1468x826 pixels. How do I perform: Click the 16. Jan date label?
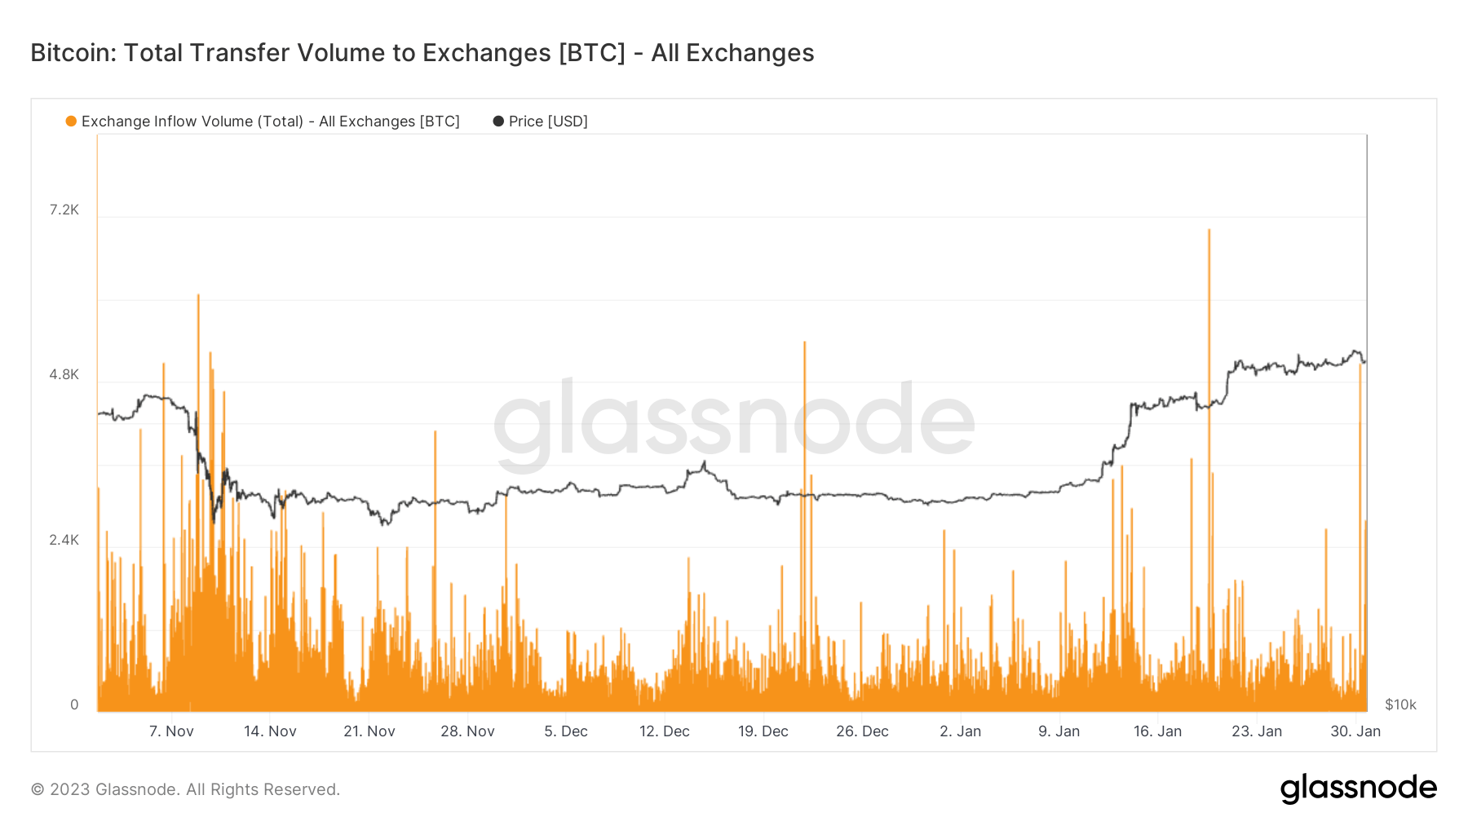1157,731
